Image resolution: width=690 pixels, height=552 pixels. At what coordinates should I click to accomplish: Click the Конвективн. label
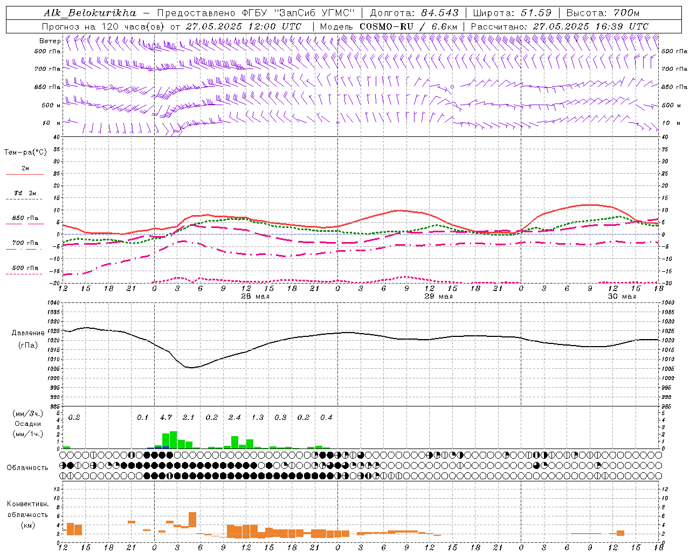coord(27,504)
